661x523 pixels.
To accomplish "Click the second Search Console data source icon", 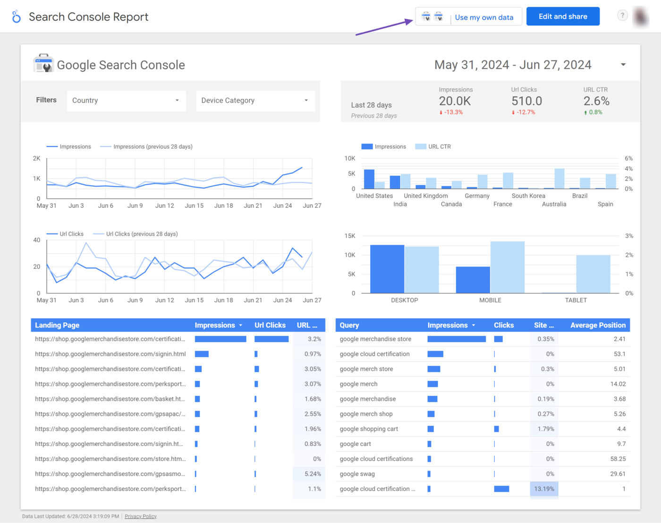I will (x=439, y=17).
